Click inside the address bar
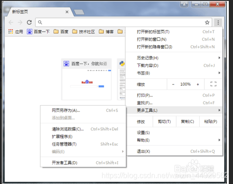Image resolution: width=233 pixels, height=184 pixels. tap(123, 22)
